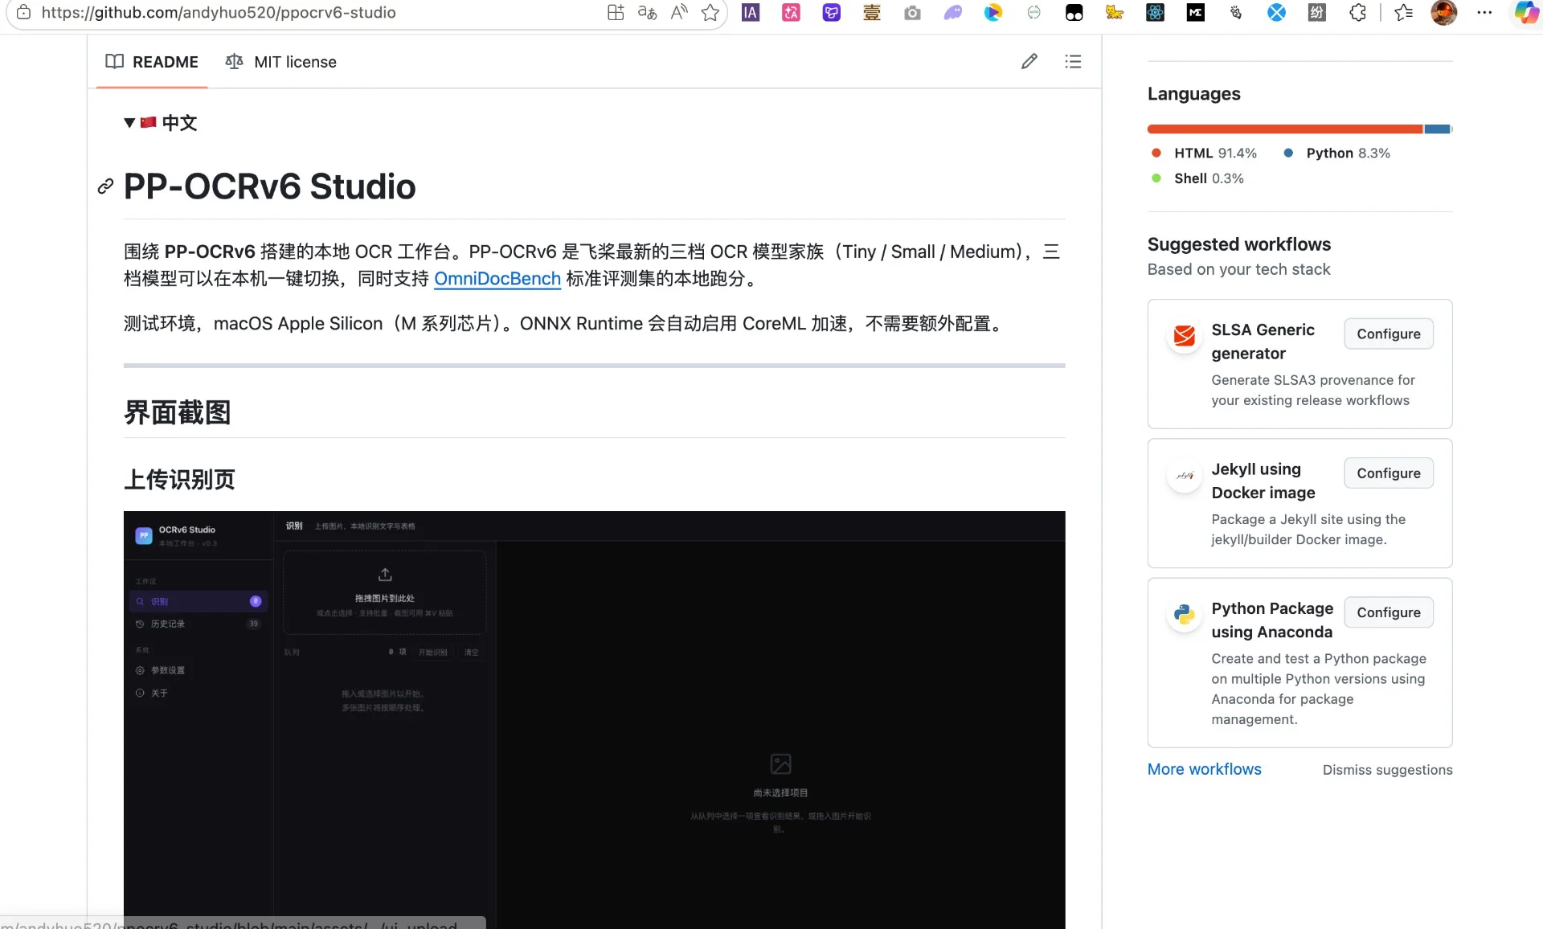
Task: Configure SLSA Generic generator workflow
Action: pos(1389,334)
